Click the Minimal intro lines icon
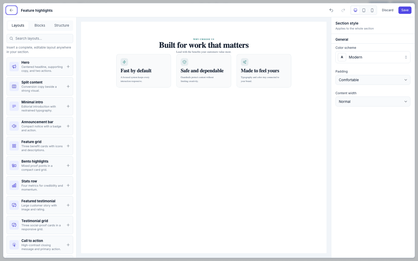The image size is (418, 261). pos(14,106)
